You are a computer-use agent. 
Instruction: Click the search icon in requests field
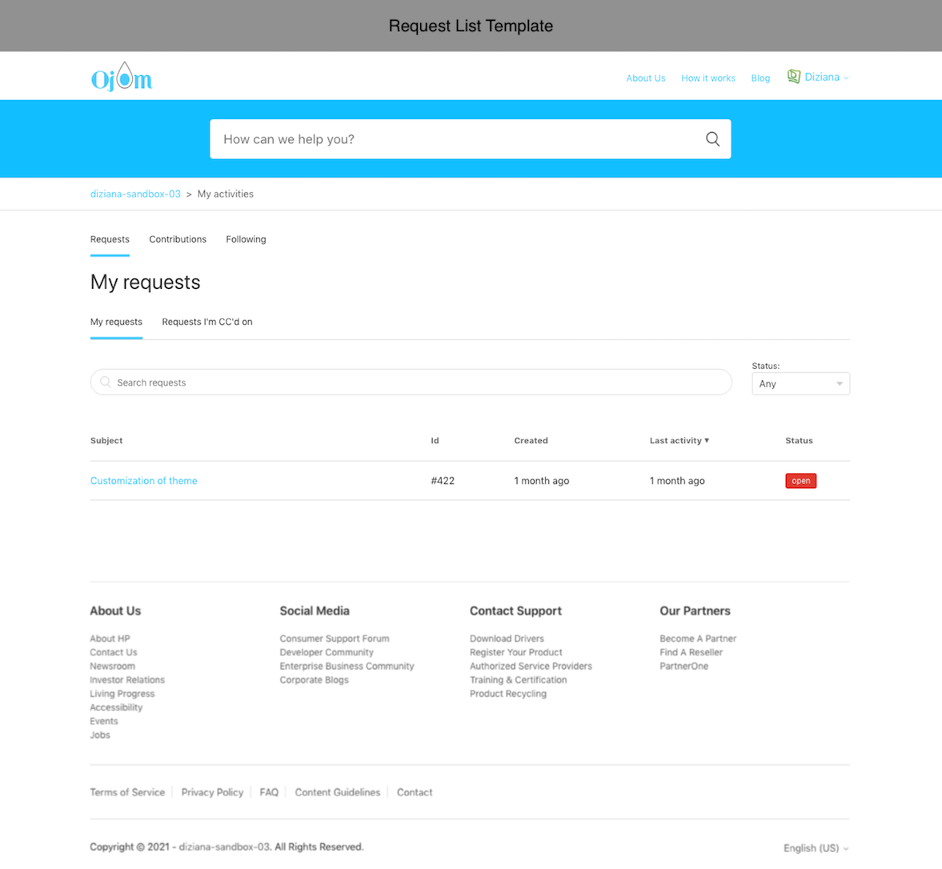(106, 382)
